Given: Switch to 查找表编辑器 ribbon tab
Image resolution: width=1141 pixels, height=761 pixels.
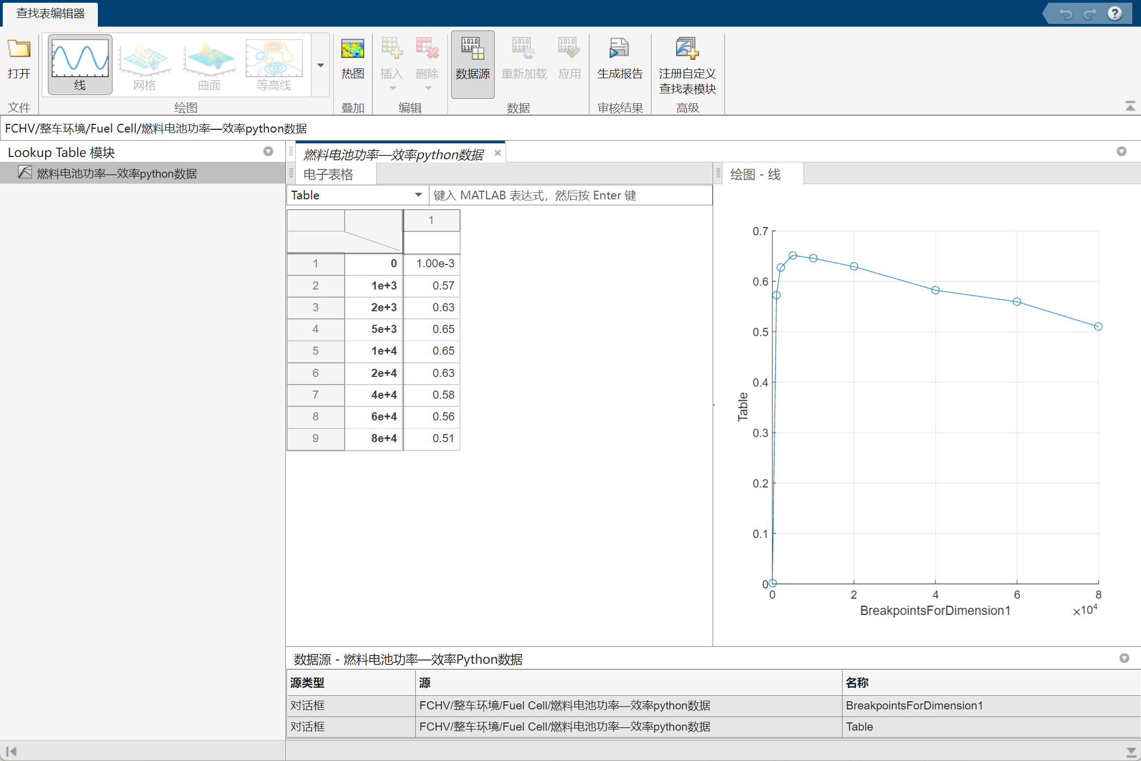Looking at the screenshot, I should [51, 14].
